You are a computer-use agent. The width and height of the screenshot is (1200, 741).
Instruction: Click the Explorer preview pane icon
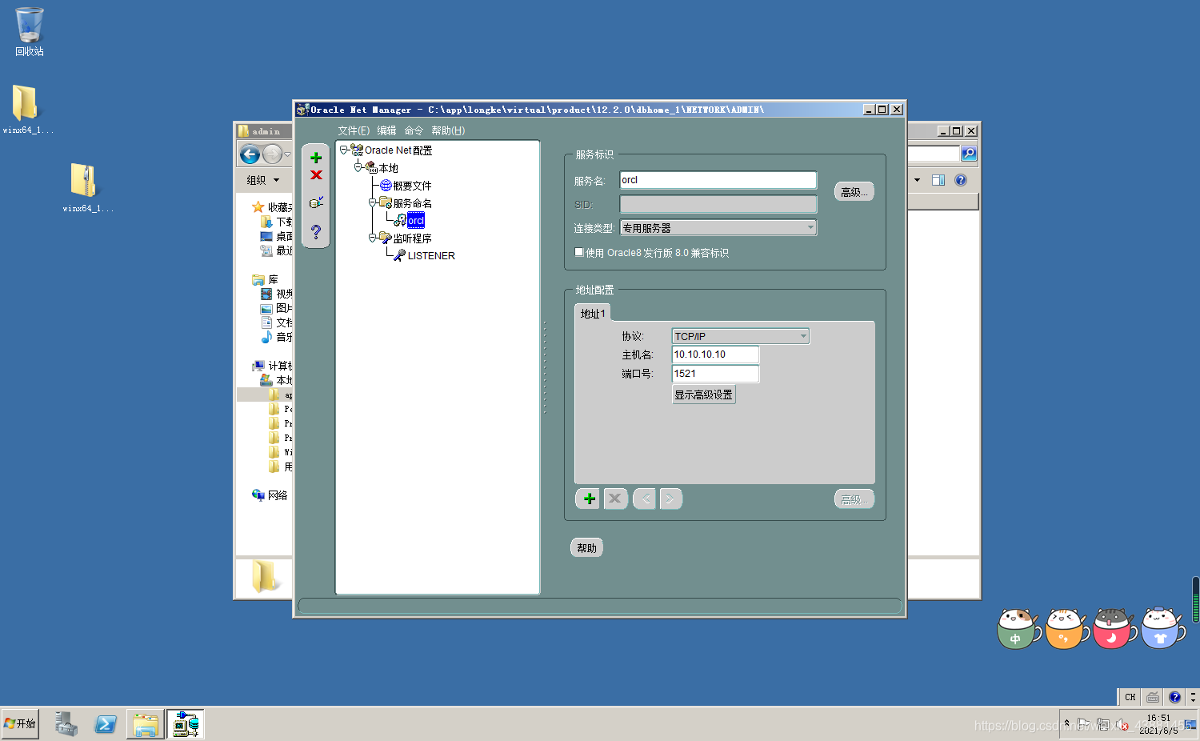938,180
